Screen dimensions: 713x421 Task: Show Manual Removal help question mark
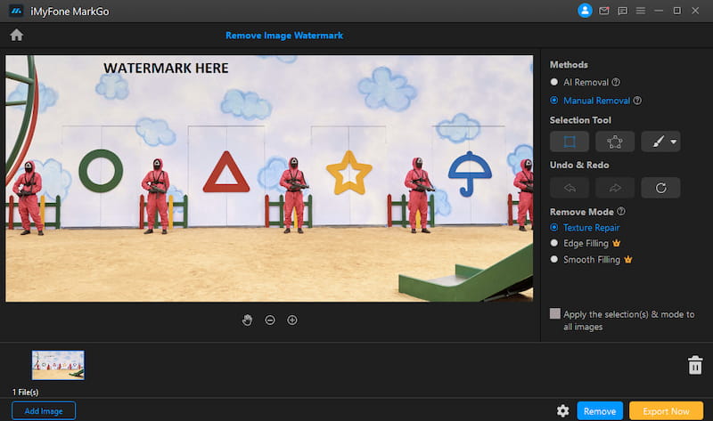point(637,101)
